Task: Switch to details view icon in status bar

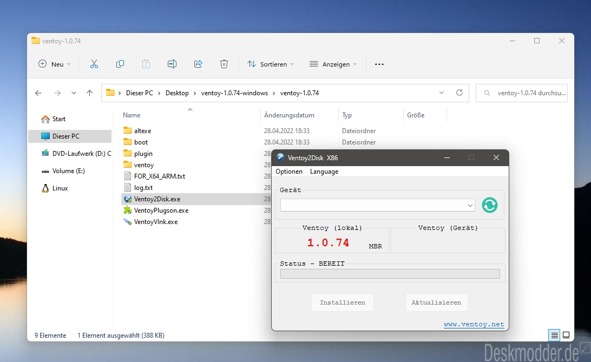Action: pyautogui.click(x=554, y=335)
